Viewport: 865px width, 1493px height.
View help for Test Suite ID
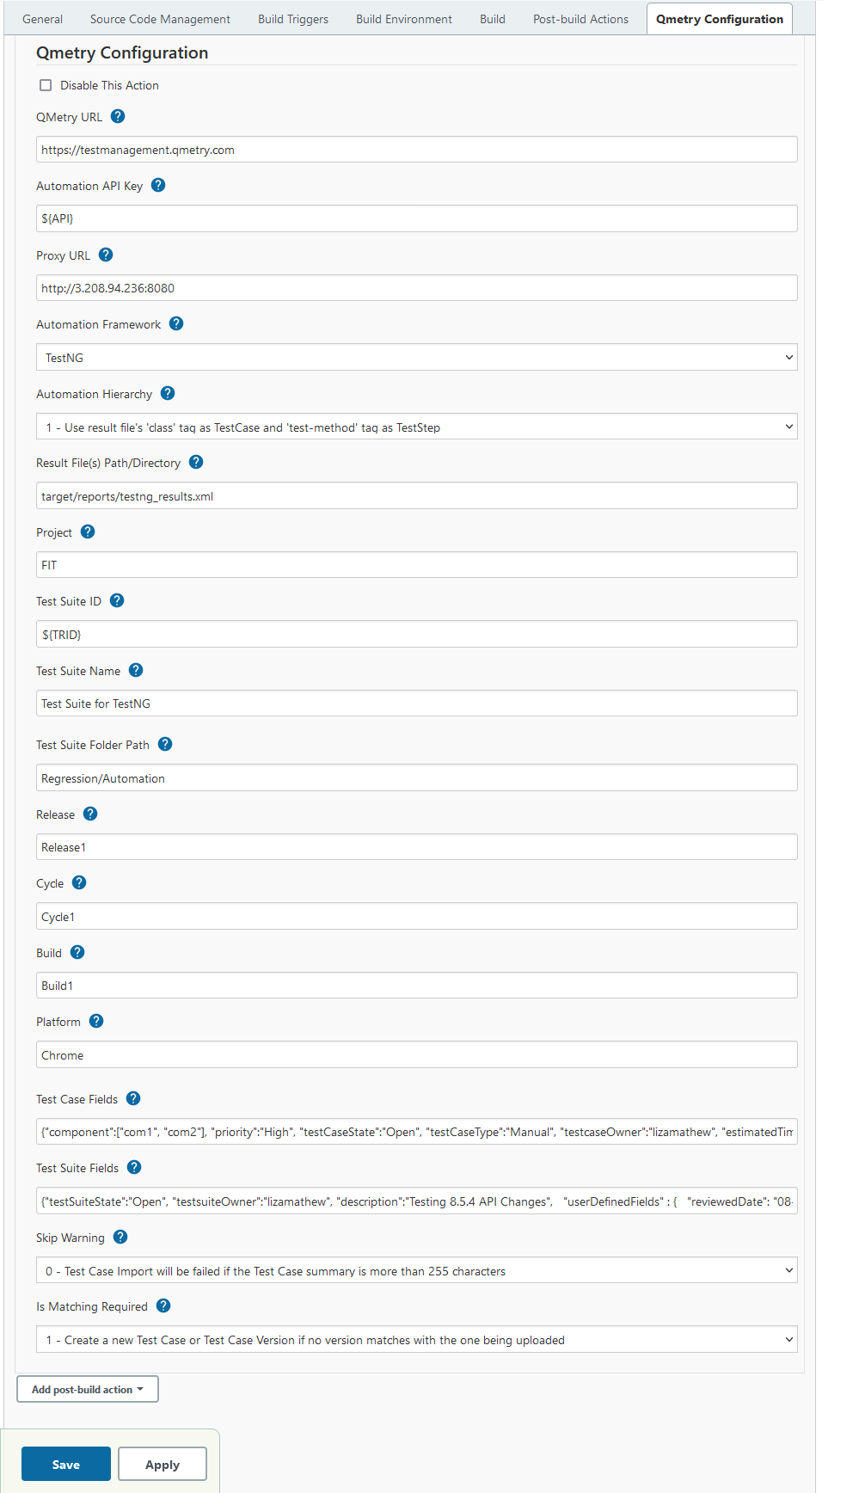[x=117, y=600]
